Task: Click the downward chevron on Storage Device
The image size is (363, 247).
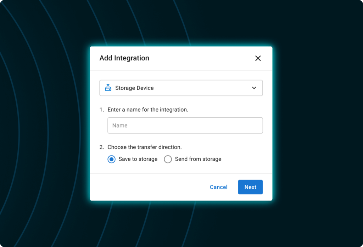Action: [x=254, y=88]
